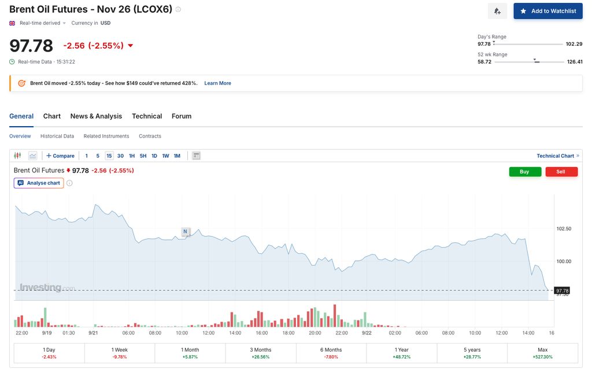Select the 1M interval
The image size is (592, 369).
[177, 156]
